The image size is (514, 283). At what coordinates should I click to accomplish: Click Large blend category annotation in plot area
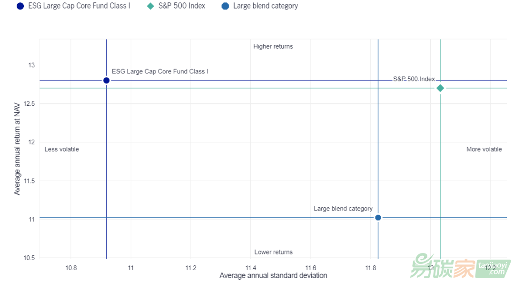tap(343, 209)
